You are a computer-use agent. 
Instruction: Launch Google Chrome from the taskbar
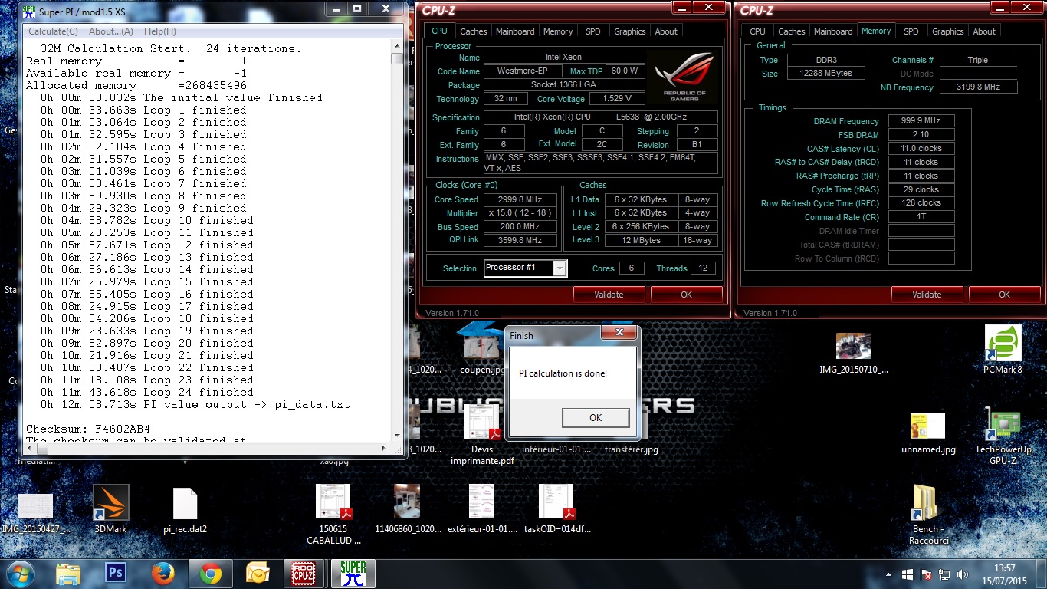(x=211, y=573)
